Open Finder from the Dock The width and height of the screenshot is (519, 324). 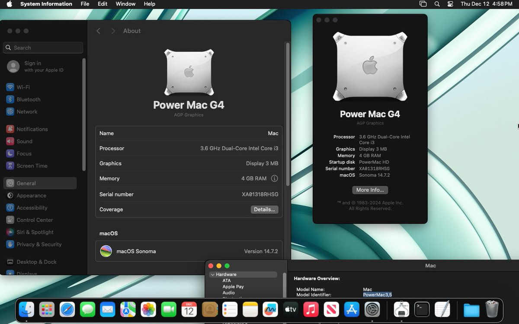[26, 309]
